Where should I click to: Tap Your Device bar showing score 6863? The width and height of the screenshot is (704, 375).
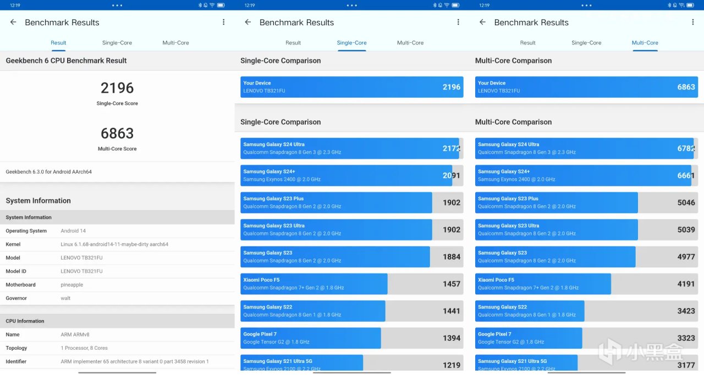[x=586, y=87]
